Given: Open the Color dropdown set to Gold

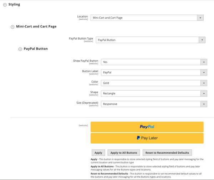Looking at the screenshot, I should [x=154, y=83].
